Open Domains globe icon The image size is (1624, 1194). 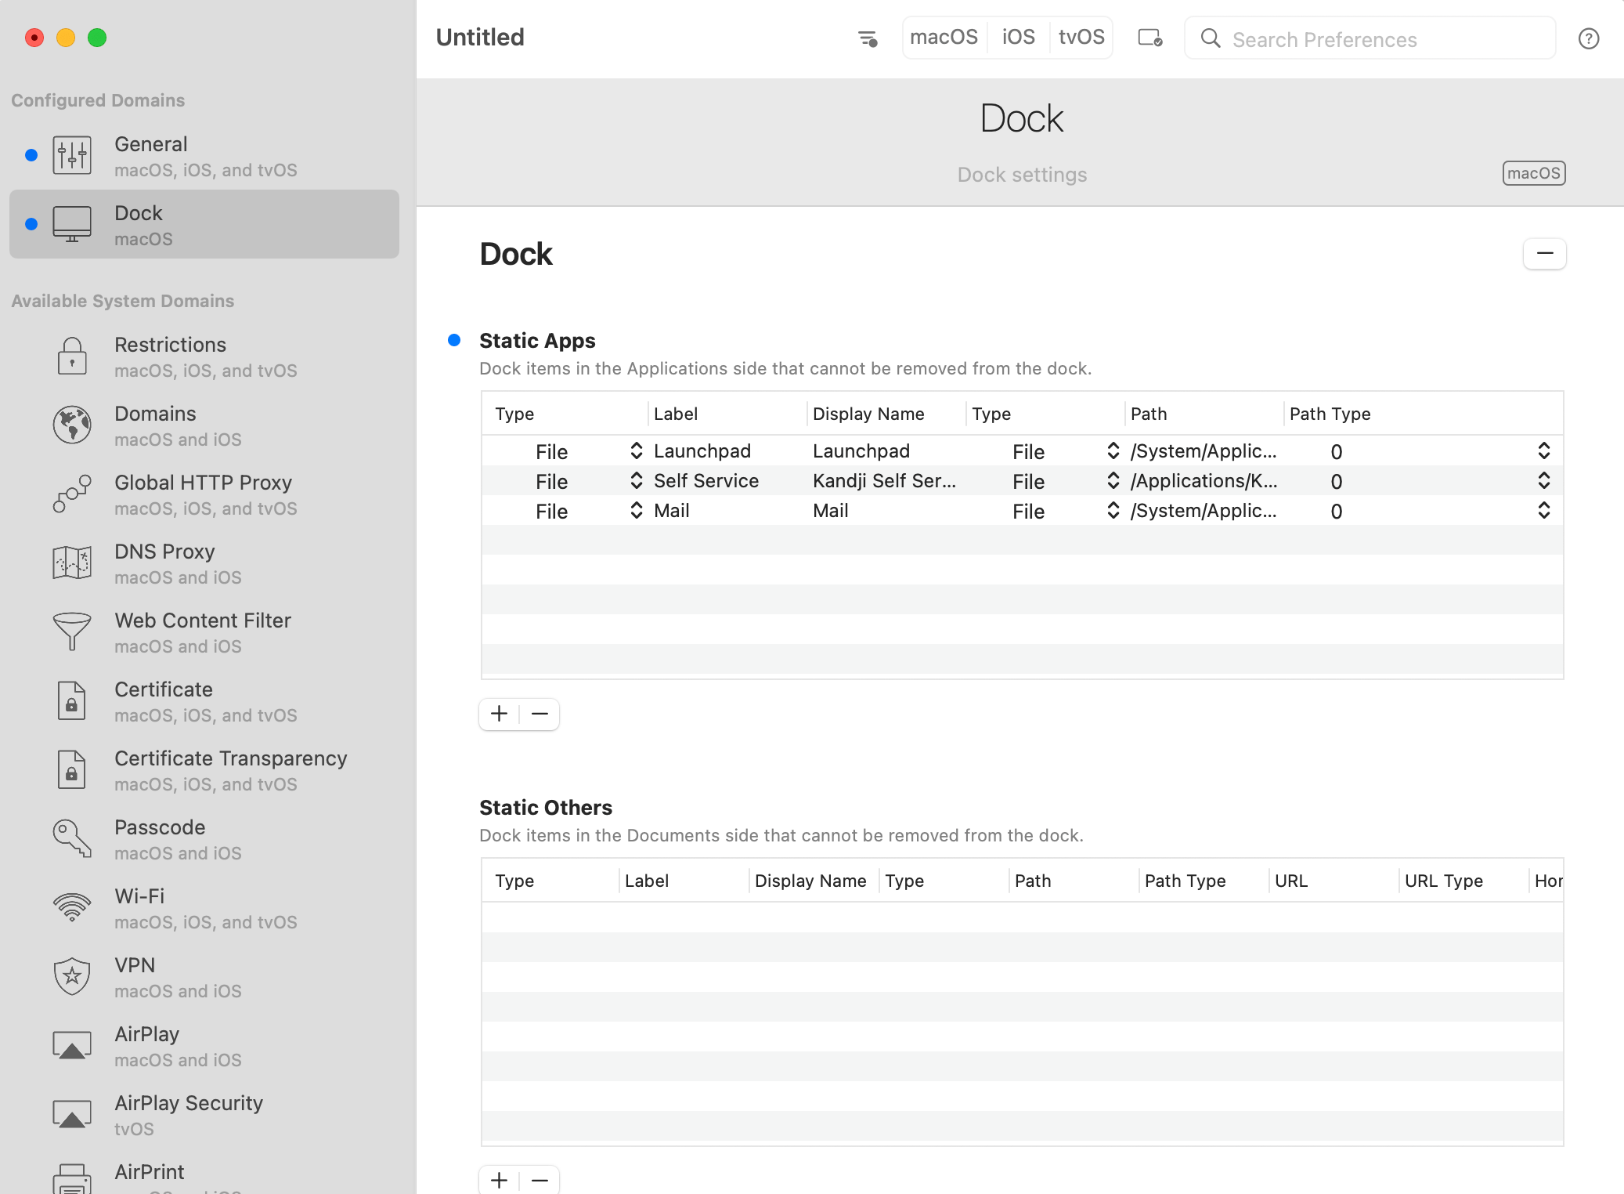click(x=72, y=425)
